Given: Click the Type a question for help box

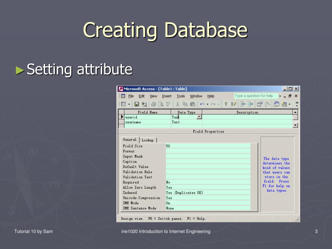Looking at the screenshot, I should (x=256, y=96).
